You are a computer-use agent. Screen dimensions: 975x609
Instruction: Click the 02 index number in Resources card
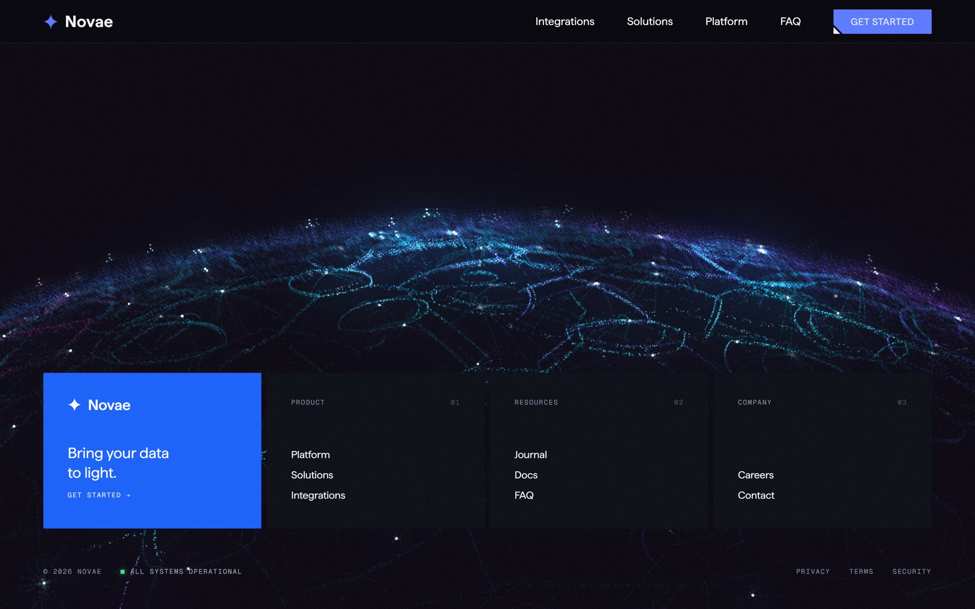point(679,402)
